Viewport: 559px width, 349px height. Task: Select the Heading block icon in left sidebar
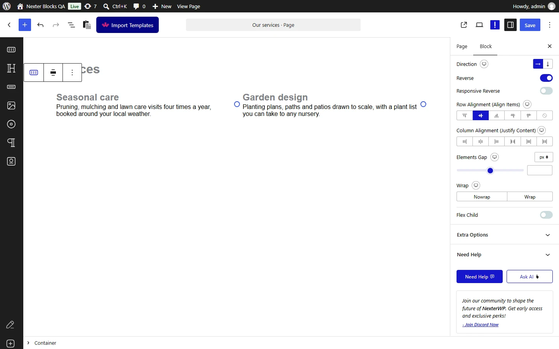tap(11, 68)
